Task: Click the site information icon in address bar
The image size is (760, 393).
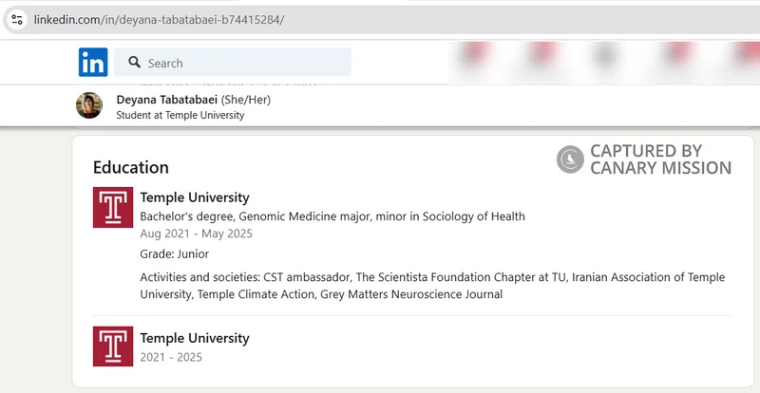Action: click(x=17, y=20)
